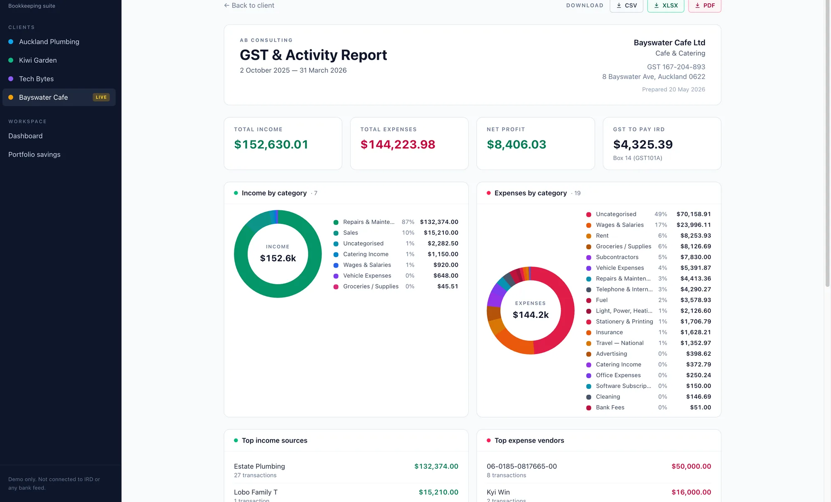Click the Net Profit figure $8,406.03
Viewport: 831px width, 502px height.
516,144
